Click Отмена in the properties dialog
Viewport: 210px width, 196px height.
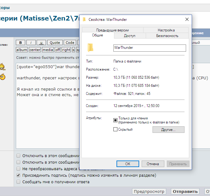point(153,164)
